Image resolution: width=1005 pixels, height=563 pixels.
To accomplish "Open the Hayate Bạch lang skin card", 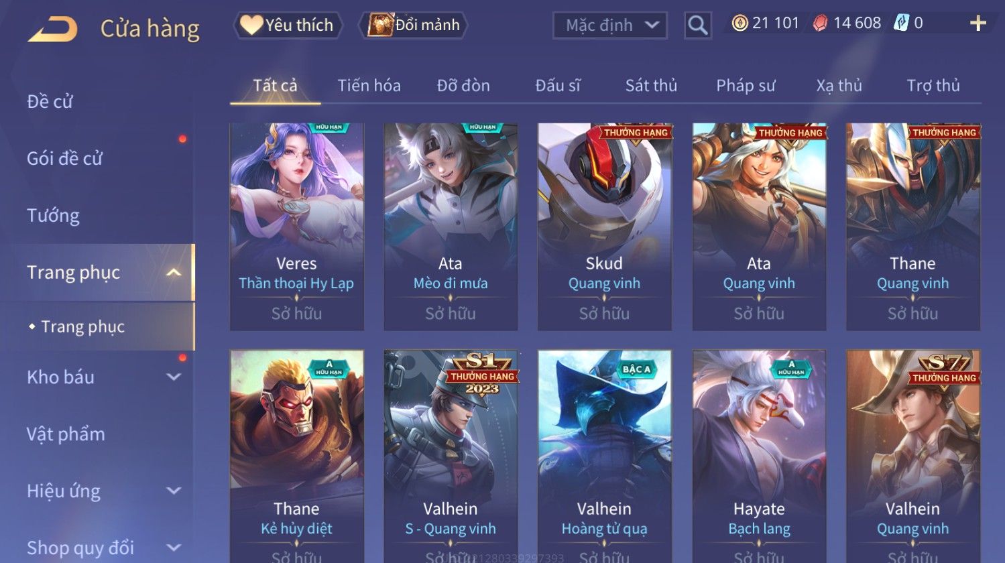I will coord(759,456).
